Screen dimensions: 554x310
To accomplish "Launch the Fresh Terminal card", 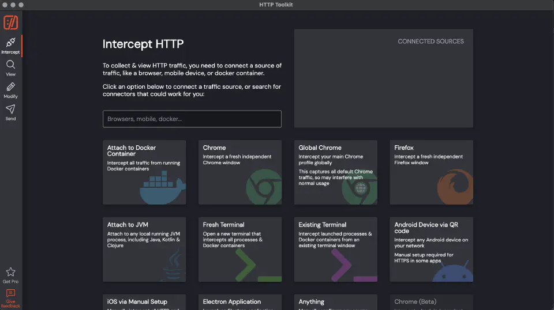I will (x=240, y=249).
